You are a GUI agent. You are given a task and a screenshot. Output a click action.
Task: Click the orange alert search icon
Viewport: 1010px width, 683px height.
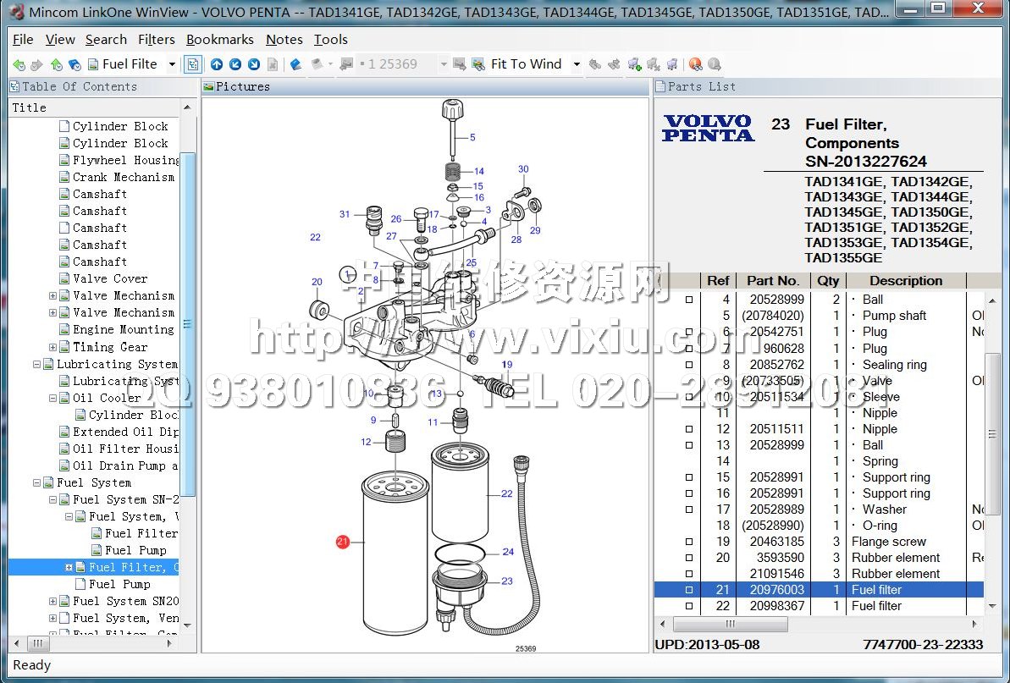(x=695, y=64)
